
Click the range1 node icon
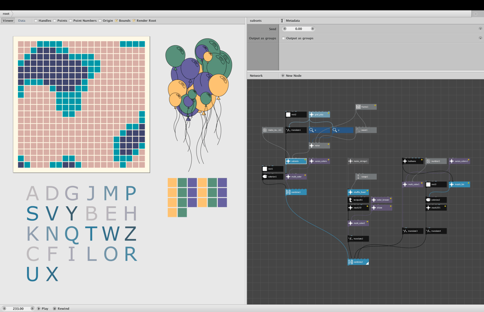(x=358, y=176)
